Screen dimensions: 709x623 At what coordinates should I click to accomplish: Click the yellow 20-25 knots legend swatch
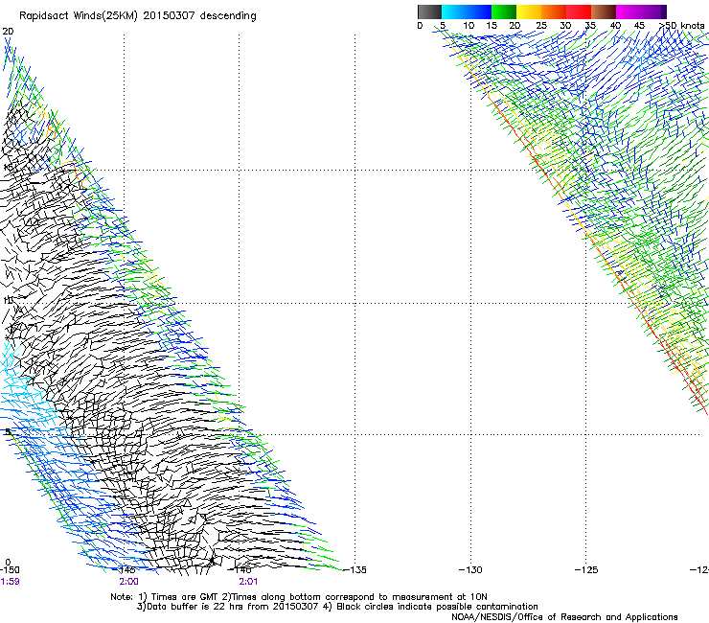coord(529,12)
